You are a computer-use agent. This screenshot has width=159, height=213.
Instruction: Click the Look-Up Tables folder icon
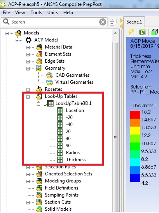point(39,96)
